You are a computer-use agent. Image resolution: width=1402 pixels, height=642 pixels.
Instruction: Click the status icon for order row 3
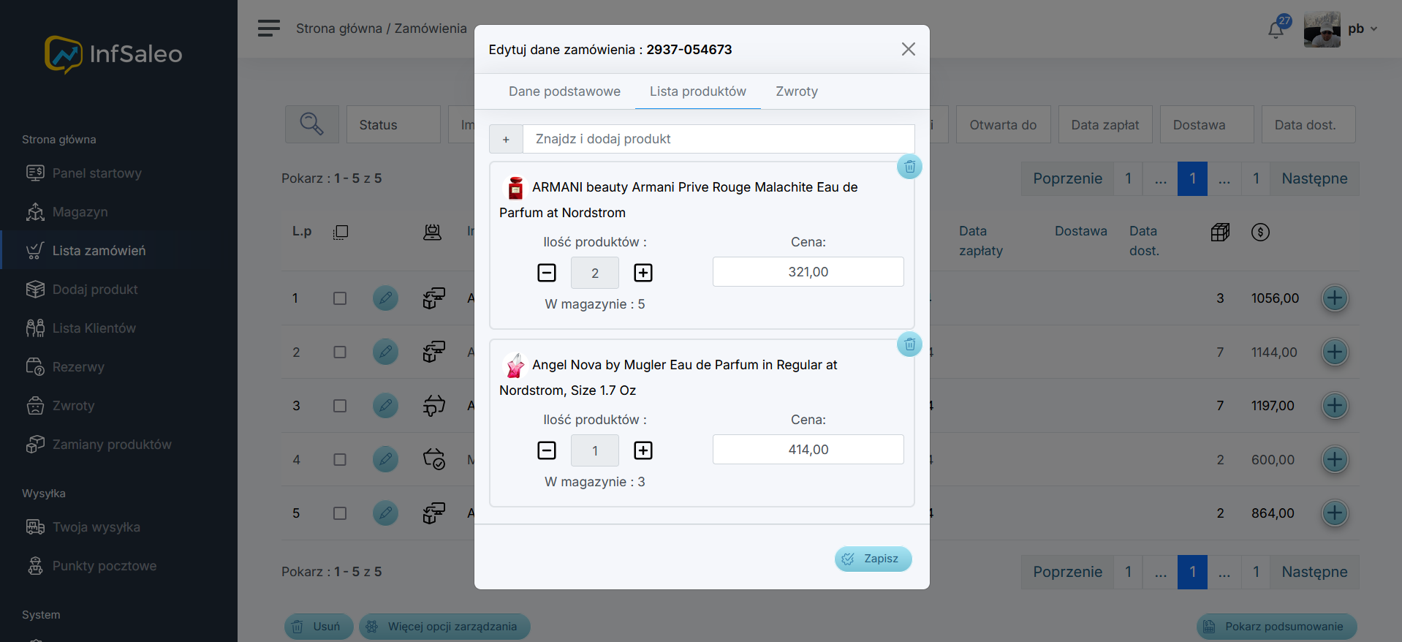(x=434, y=406)
